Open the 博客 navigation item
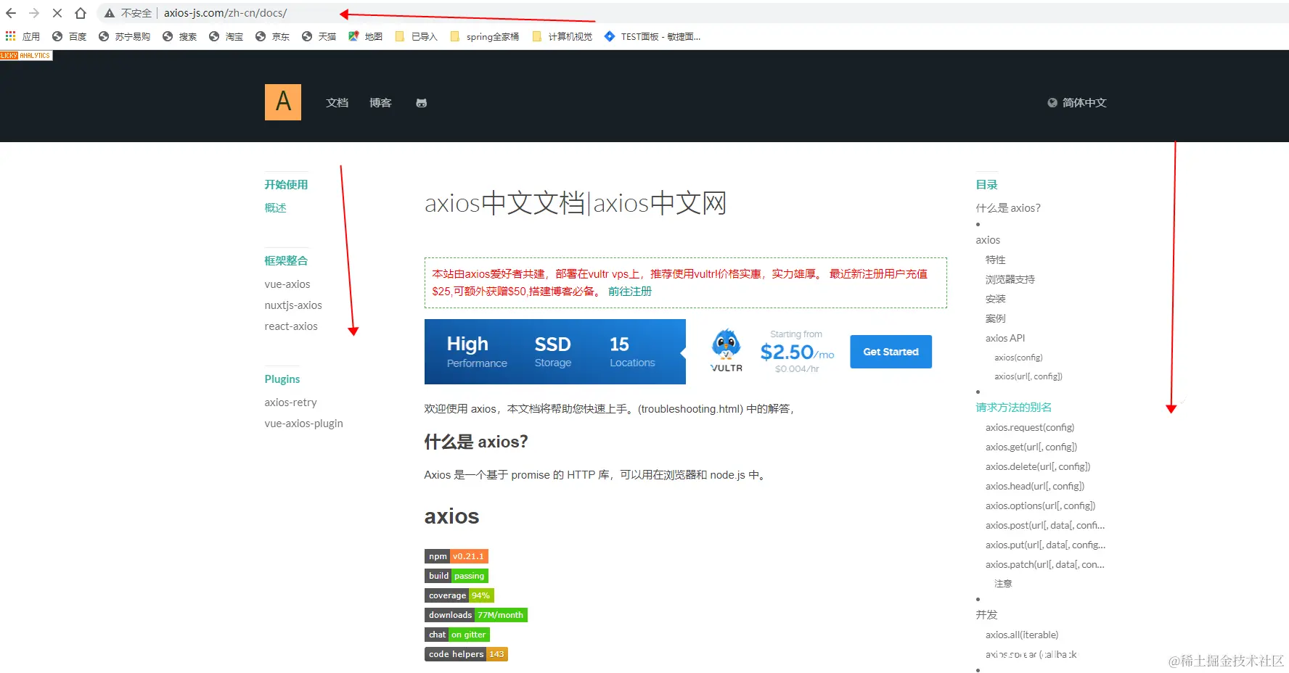1289x673 pixels. click(x=380, y=103)
